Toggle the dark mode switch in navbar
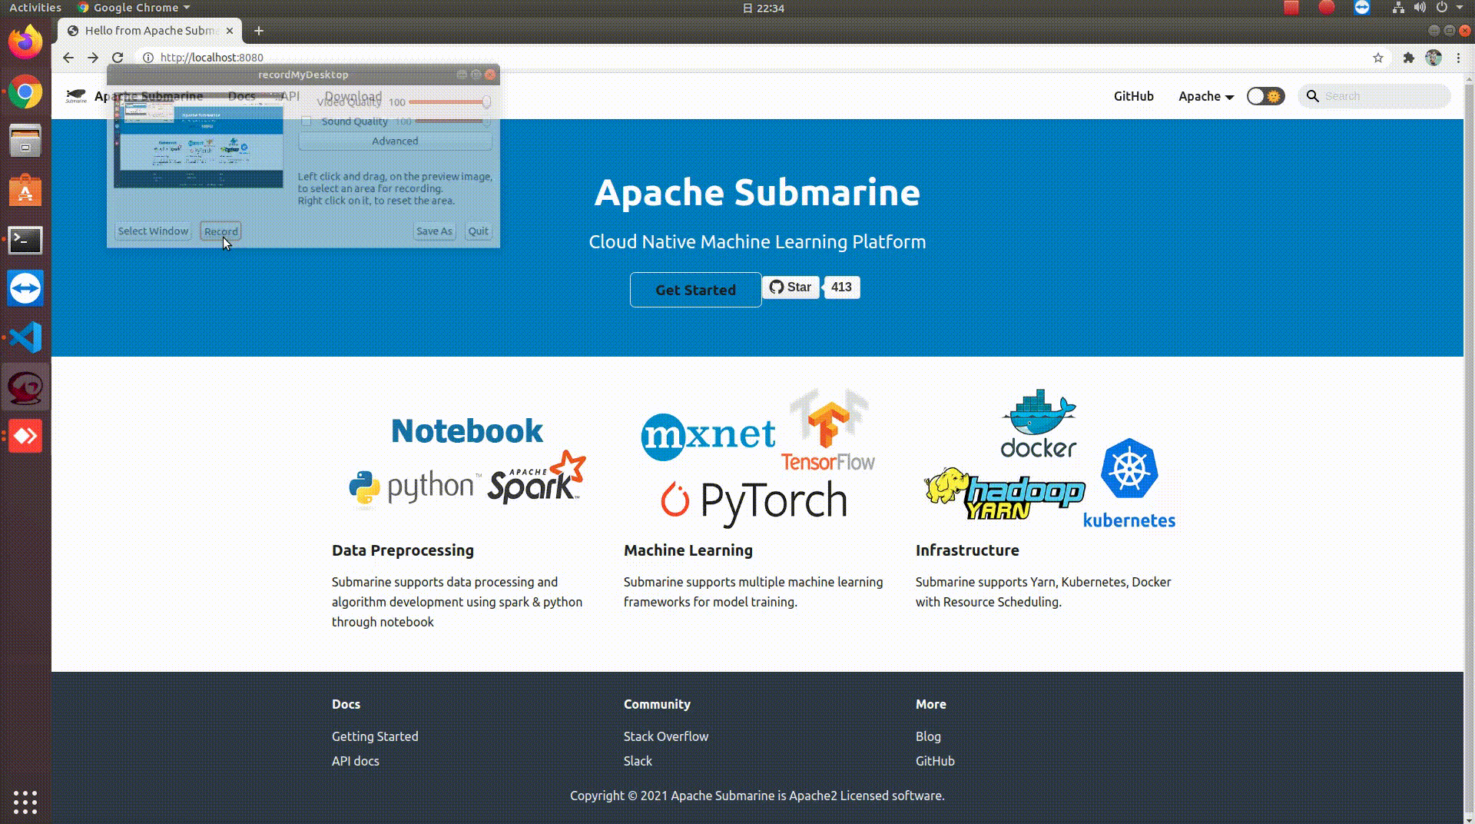This screenshot has width=1475, height=824. [x=1265, y=96]
